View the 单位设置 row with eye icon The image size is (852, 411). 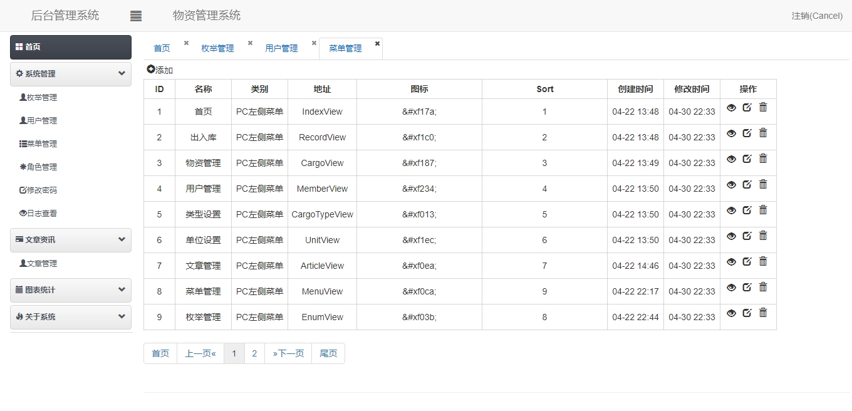tap(731, 236)
